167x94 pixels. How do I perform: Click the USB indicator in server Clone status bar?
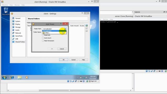click(x=152, y=71)
